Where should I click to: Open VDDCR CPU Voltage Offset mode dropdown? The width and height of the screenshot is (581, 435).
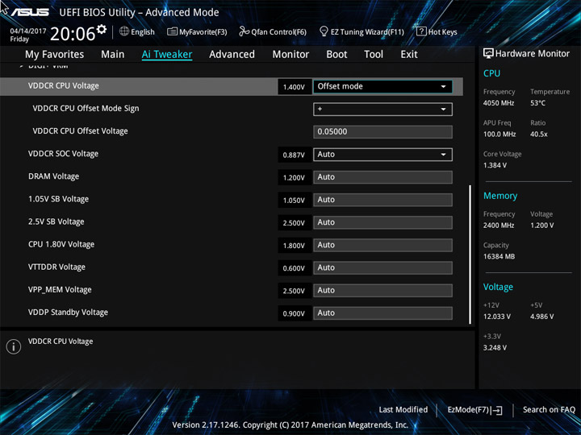[382, 86]
